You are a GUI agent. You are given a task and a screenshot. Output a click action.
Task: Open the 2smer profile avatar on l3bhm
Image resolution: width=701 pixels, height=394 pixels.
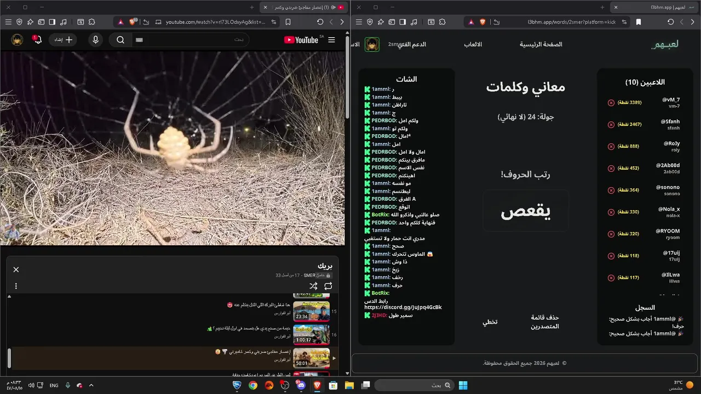[x=372, y=44]
